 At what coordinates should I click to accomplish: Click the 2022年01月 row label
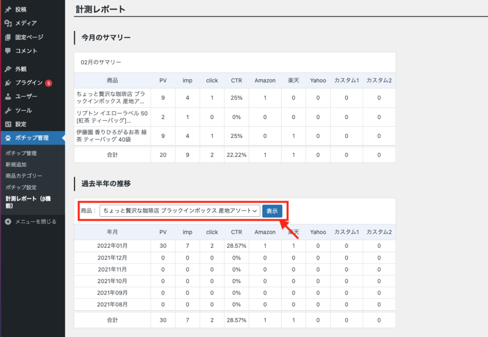coord(112,246)
